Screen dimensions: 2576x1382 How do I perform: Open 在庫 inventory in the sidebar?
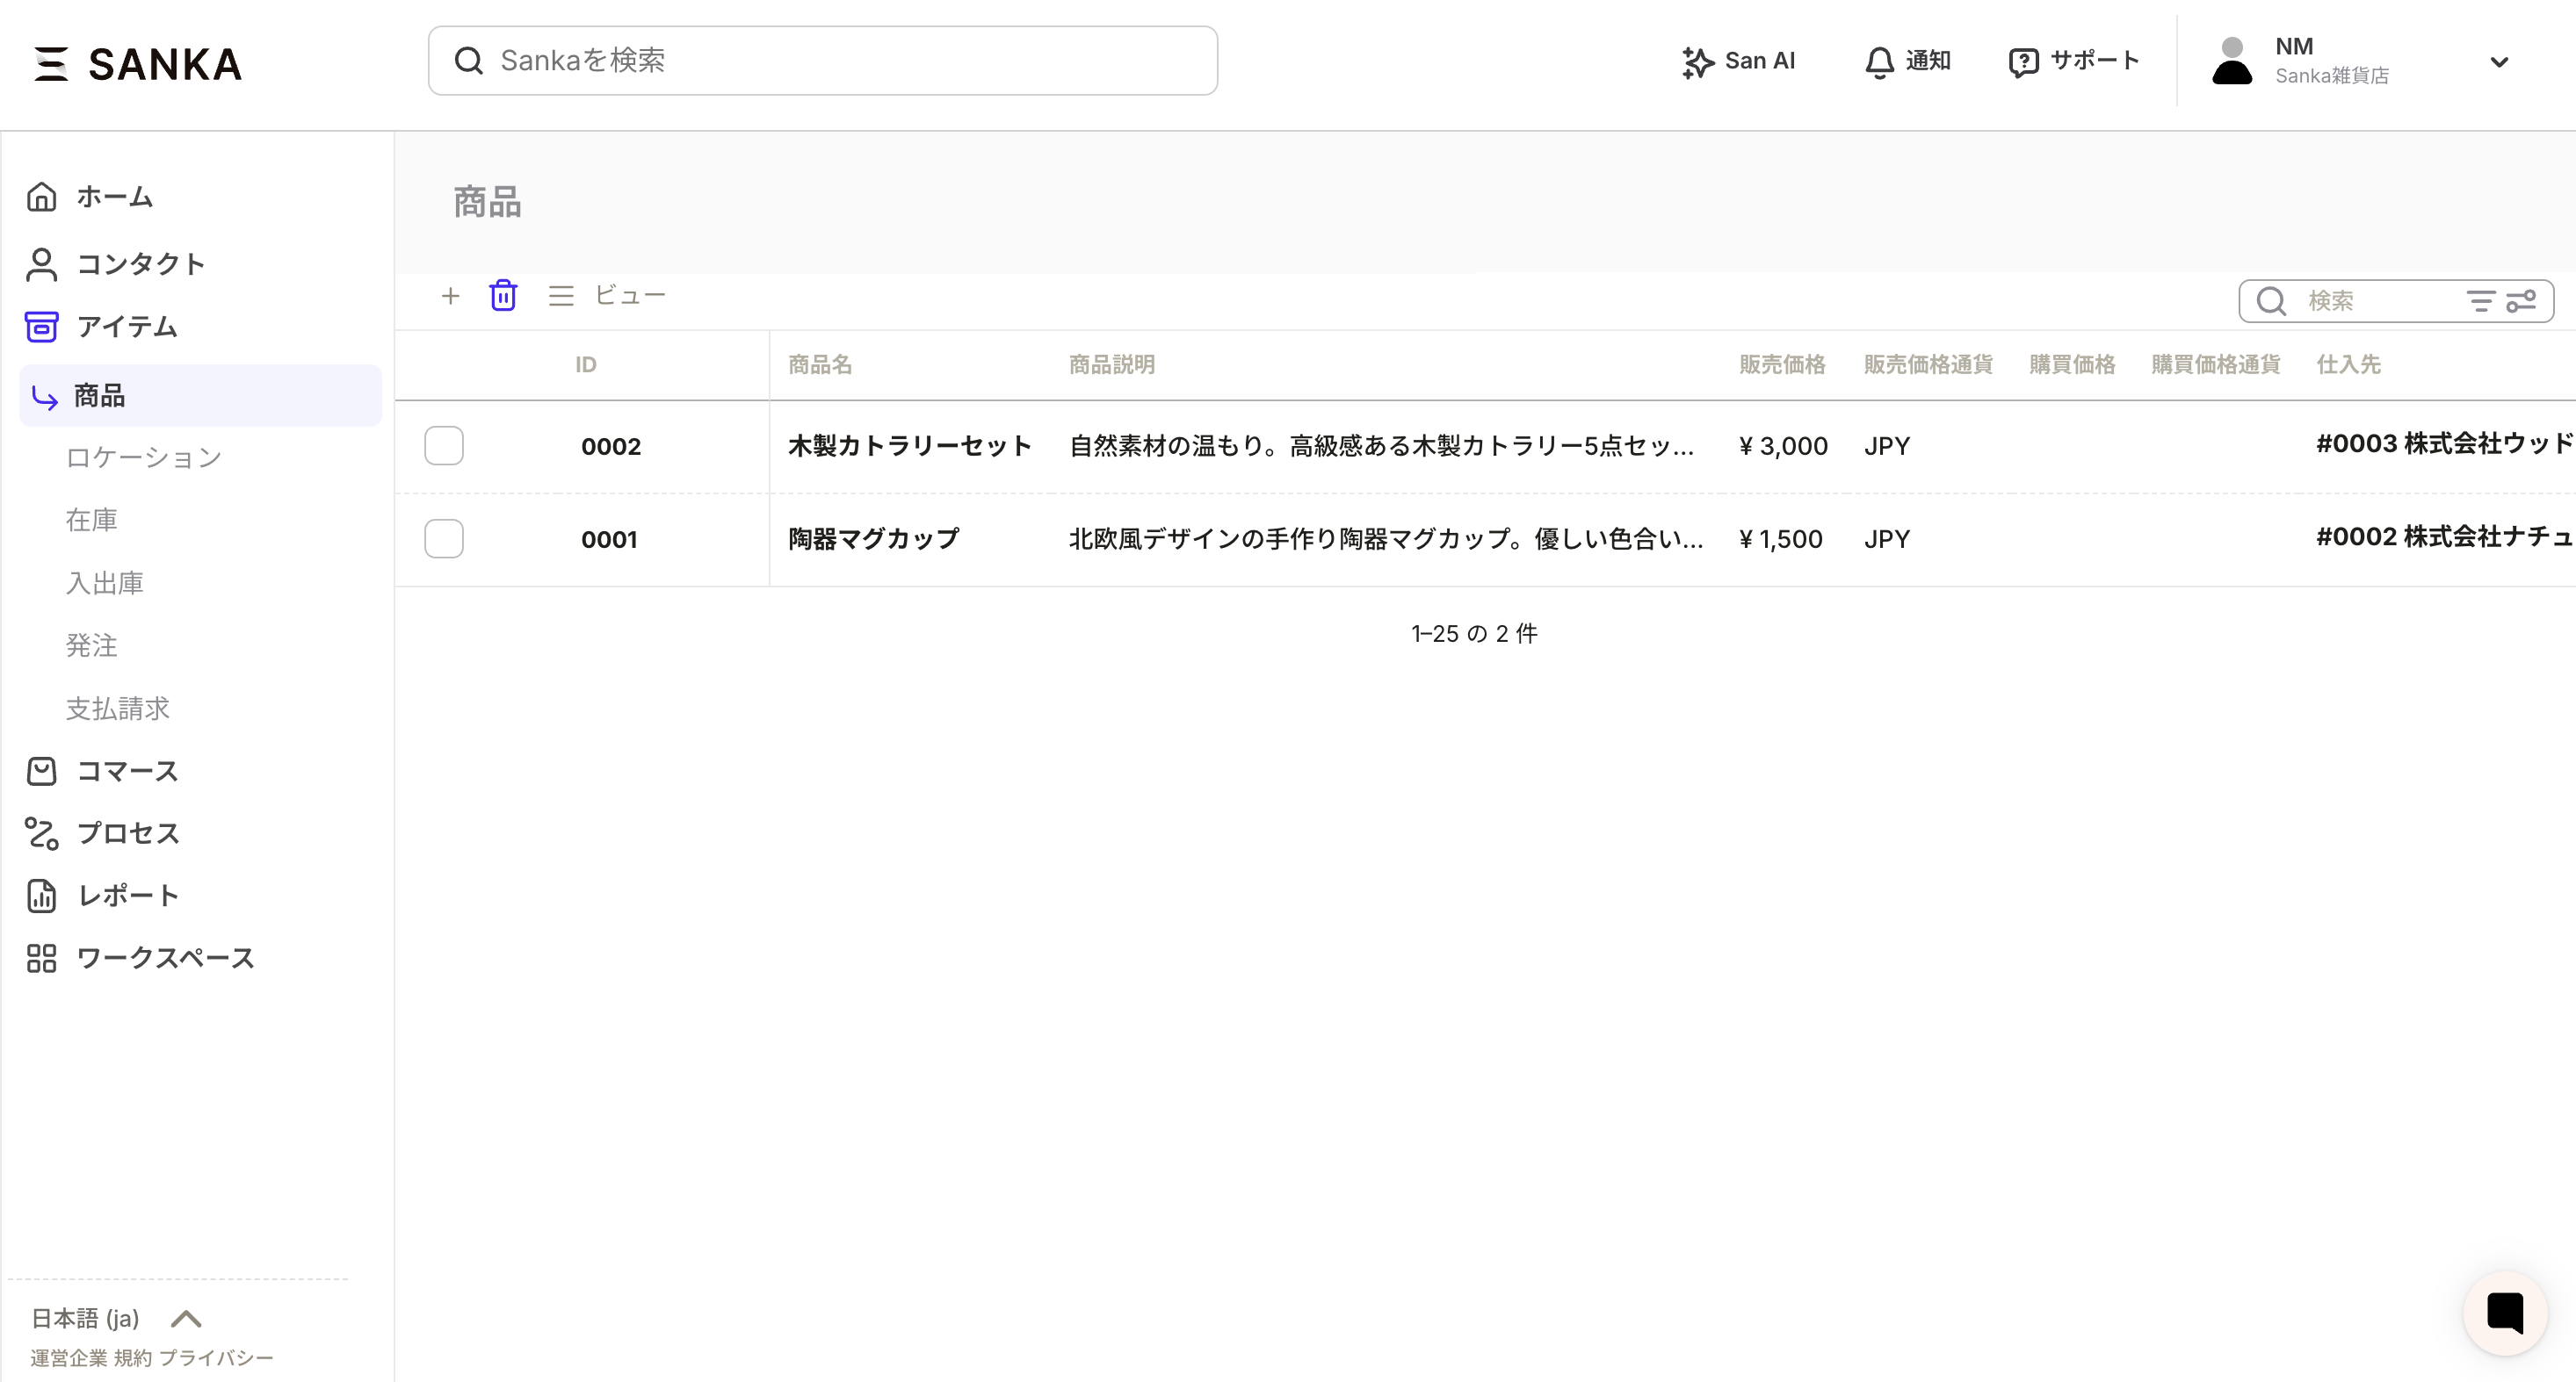pos(92,520)
